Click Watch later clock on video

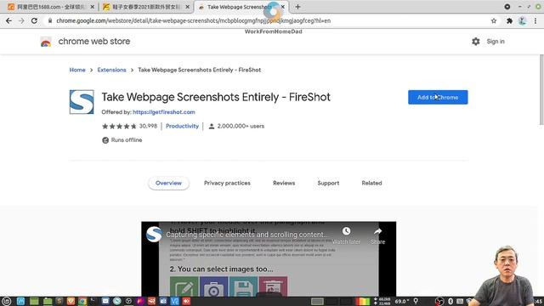tap(346, 231)
